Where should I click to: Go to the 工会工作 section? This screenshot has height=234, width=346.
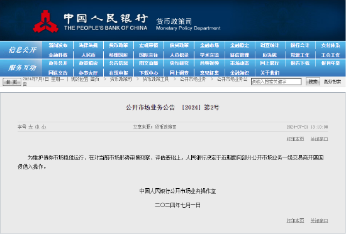point(330,55)
